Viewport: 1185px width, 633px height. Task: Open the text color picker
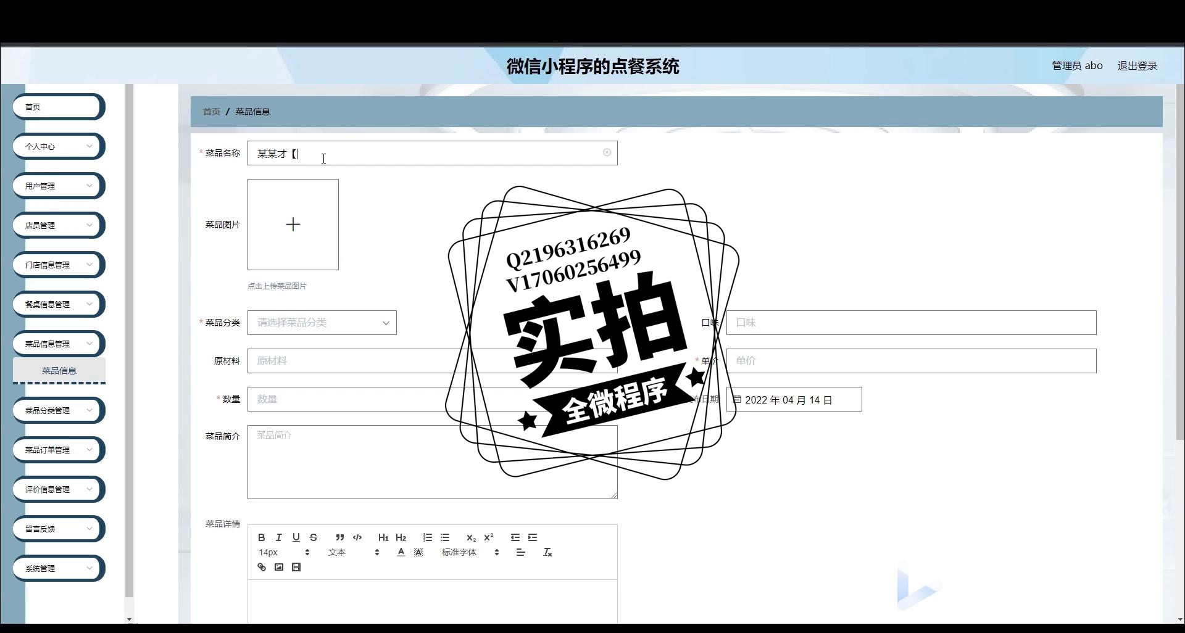tap(401, 552)
